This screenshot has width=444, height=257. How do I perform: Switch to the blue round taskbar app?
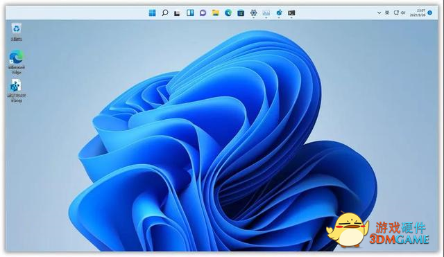(x=279, y=12)
